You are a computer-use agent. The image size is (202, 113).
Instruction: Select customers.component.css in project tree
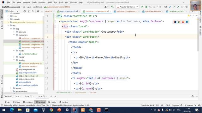[x=32, y=38]
